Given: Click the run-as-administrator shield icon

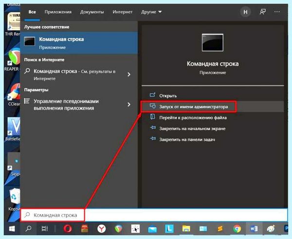Looking at the screenshot, I should [x=152, y=106].
